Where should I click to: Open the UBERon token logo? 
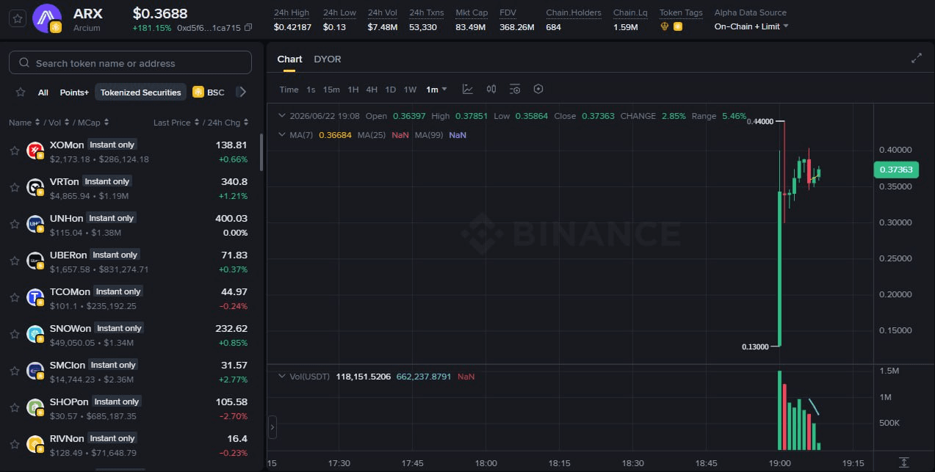[x=35, y=261]
